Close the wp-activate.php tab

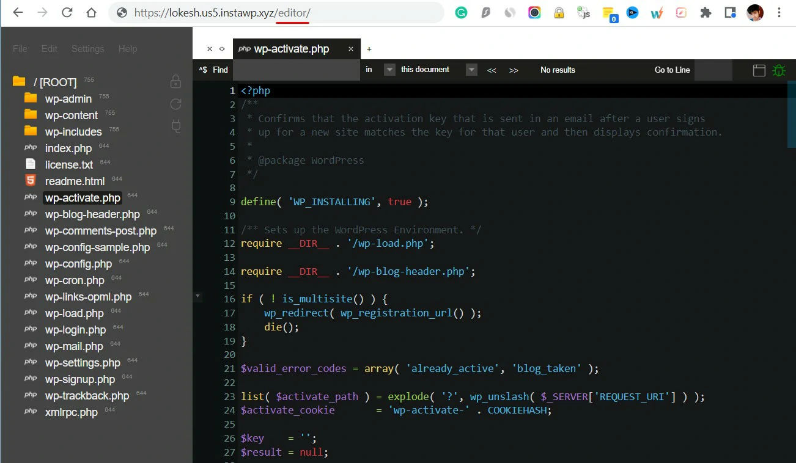point(351,49)
